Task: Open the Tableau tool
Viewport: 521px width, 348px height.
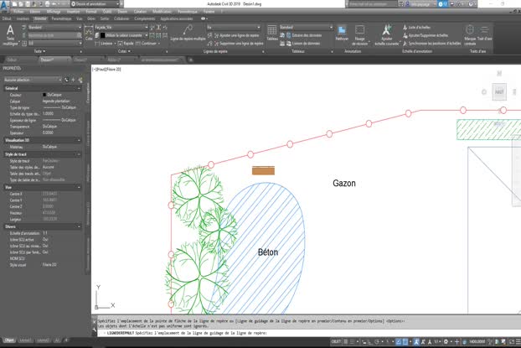Action: click(x=272, y=33)
